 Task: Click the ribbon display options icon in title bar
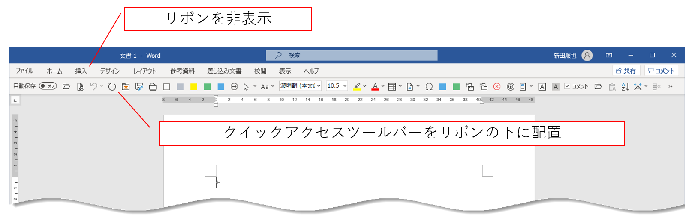pyautogui.click(x=609, y=55)
